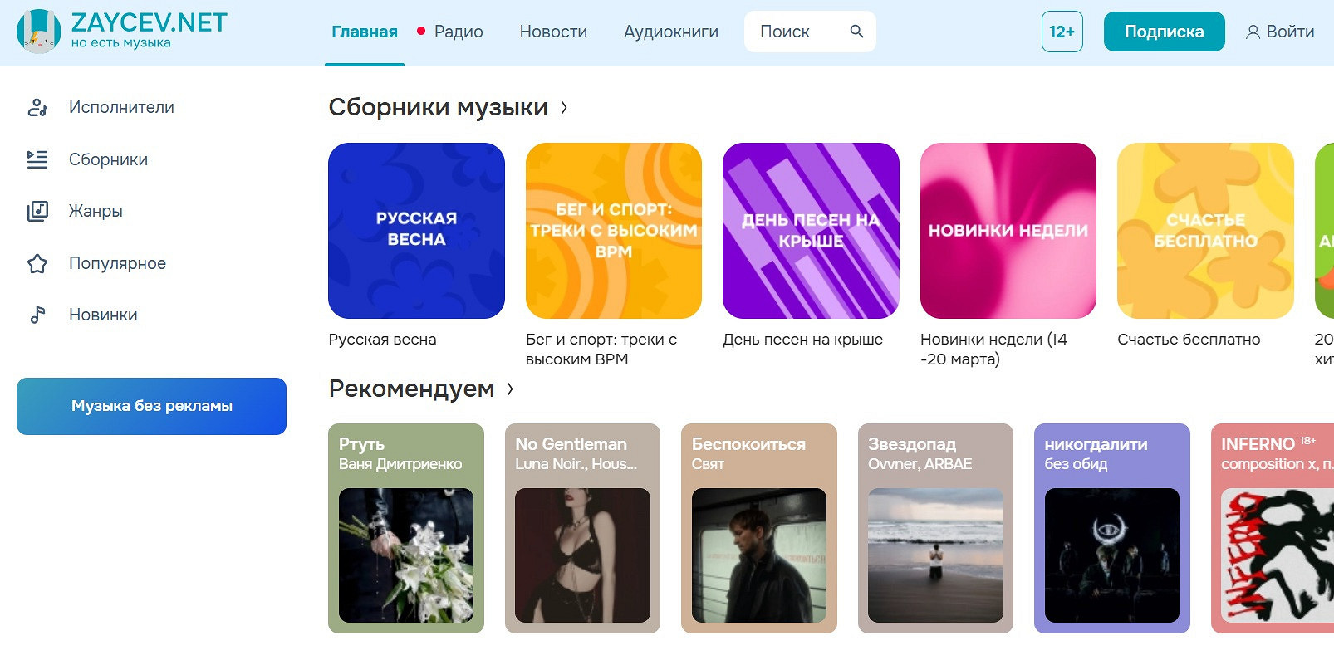
Task: Open the Ртуть track card
Action: pyautogui.click(x=405, y=528)
